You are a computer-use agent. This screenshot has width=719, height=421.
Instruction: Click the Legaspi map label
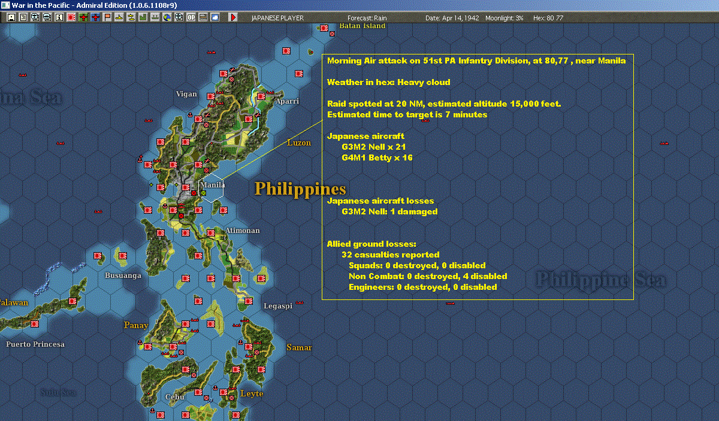point(278,306)
